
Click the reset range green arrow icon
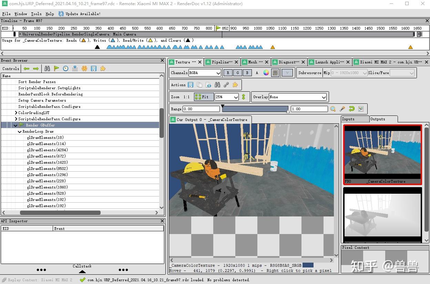(x=351, y=109)
